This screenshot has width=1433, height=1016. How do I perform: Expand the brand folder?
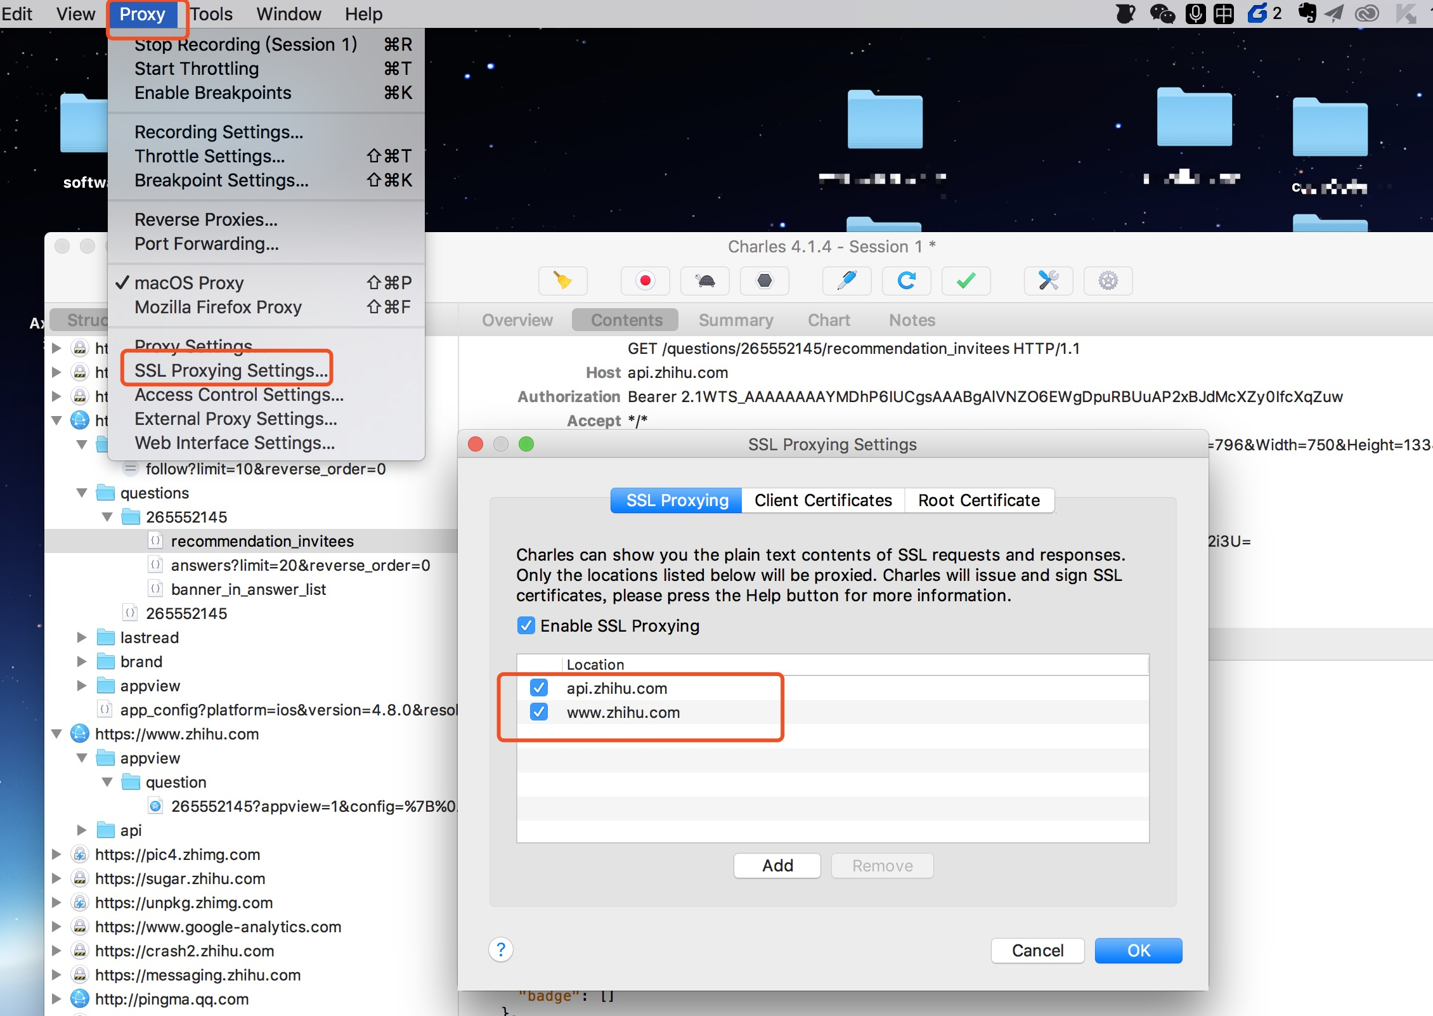(82, 661)
